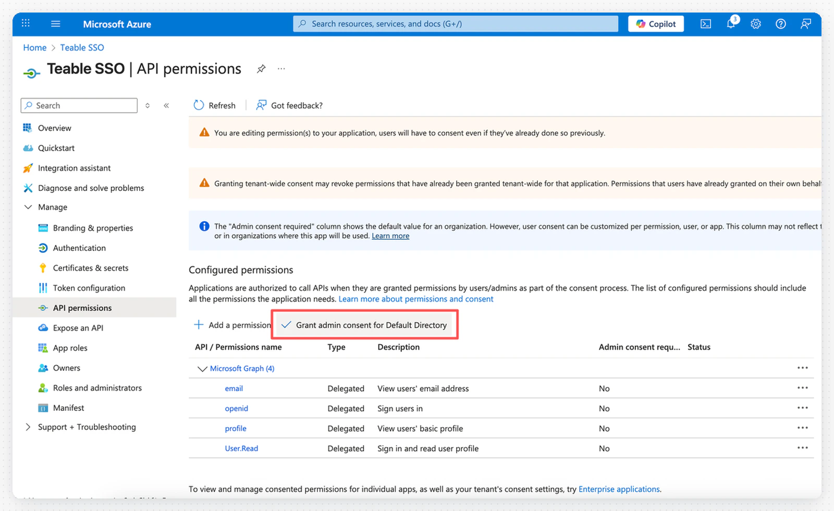Click the 'Sign in and read user profile' text

pos(428,448)
